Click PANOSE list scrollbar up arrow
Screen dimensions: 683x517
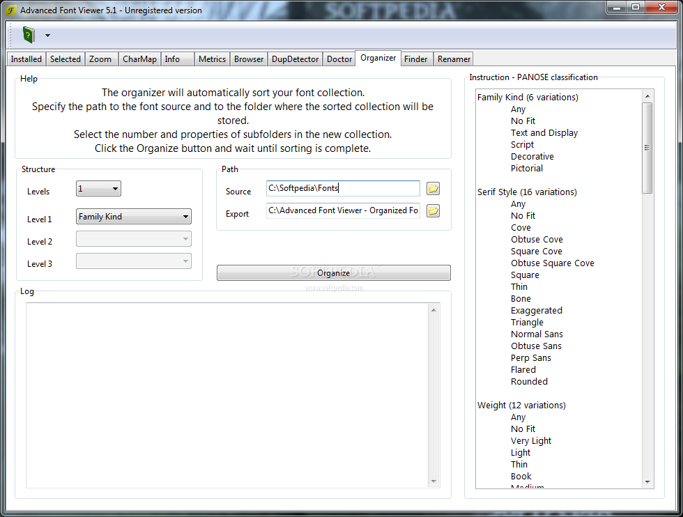647,96
